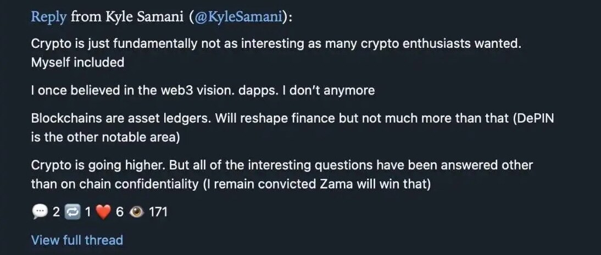The image size is (601, 255).
Task: Click the 171 views count
Action: click(158, 212)
